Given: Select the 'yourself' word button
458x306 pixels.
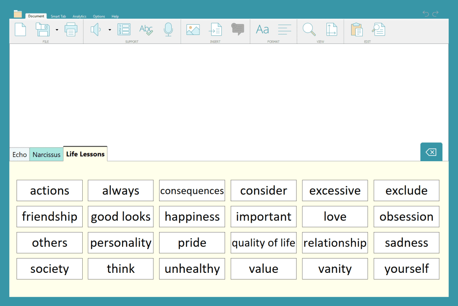Looking at the screenshot, I should tap(406, 268).
